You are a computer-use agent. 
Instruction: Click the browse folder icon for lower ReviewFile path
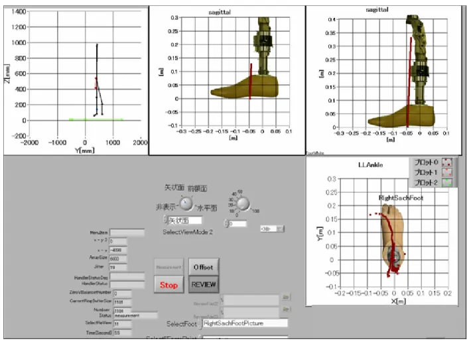pos(286,310)
